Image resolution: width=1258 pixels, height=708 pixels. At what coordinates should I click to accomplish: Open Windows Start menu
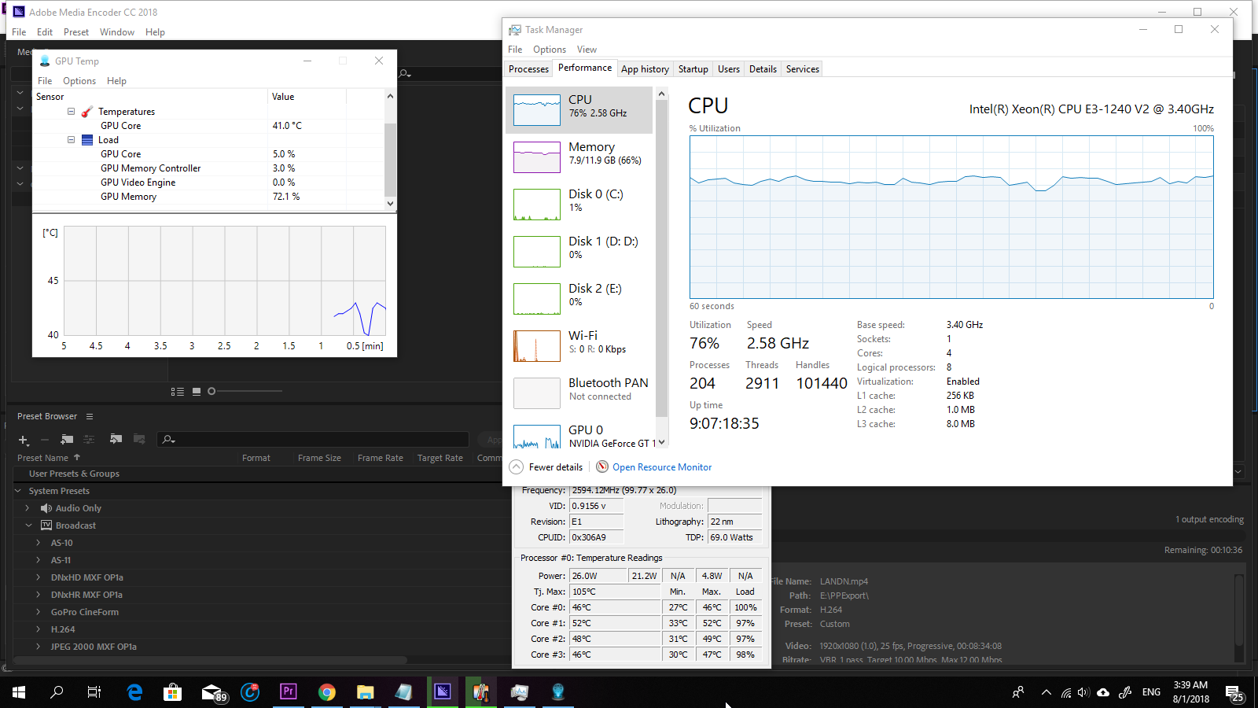pos(19,692)
